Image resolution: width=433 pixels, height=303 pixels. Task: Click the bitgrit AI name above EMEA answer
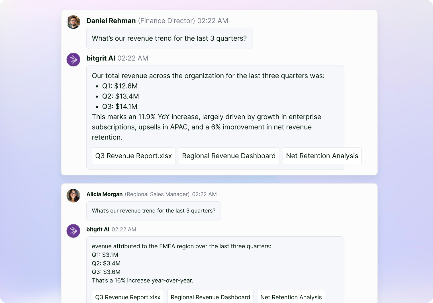coord(98,229)
